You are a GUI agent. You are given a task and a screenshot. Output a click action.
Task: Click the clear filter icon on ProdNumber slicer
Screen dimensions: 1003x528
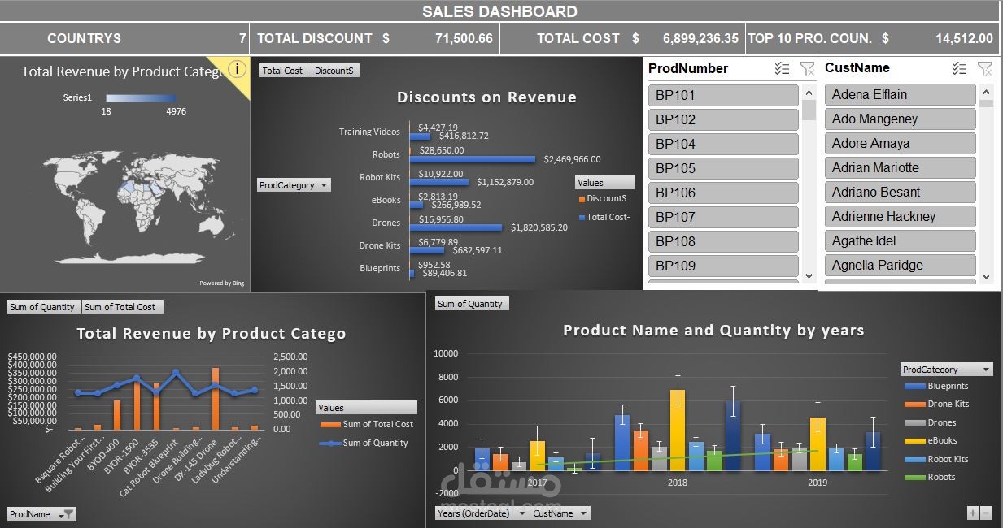807,68
